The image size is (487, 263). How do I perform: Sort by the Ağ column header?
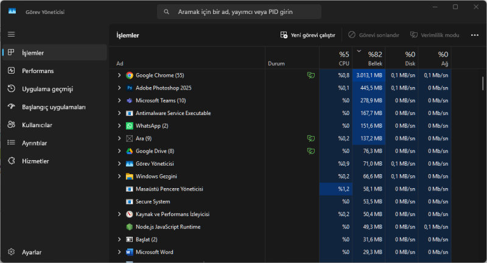[x=435, y=58]
